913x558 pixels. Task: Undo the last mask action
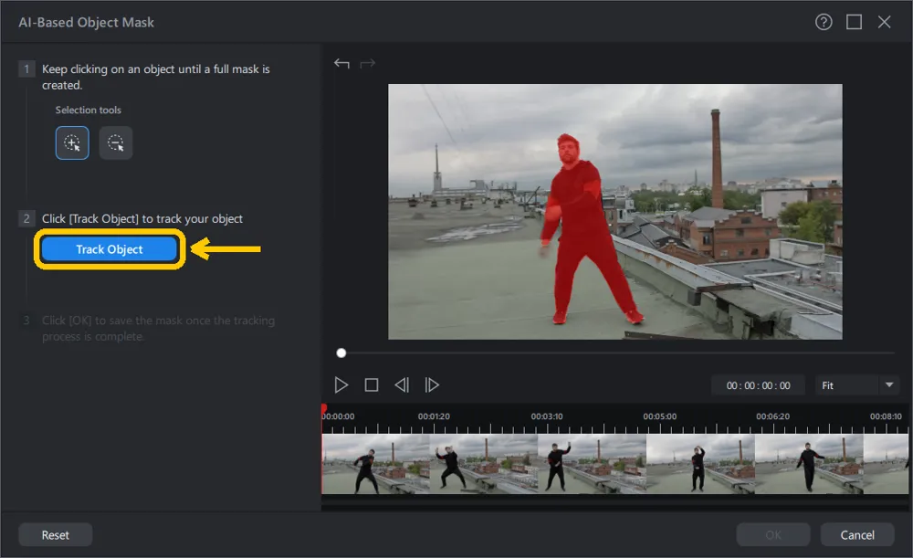pos(341,63)
